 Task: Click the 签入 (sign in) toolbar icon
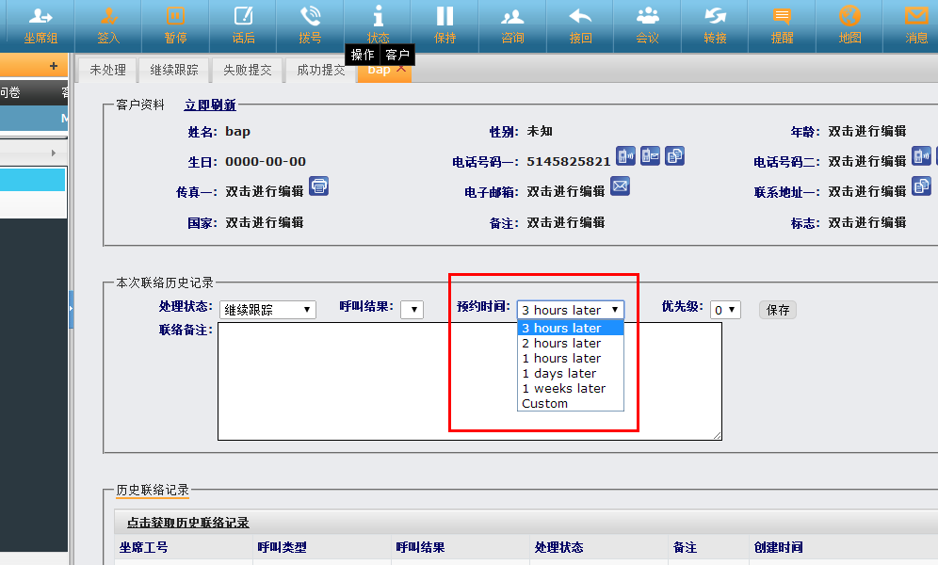(108, 24)
